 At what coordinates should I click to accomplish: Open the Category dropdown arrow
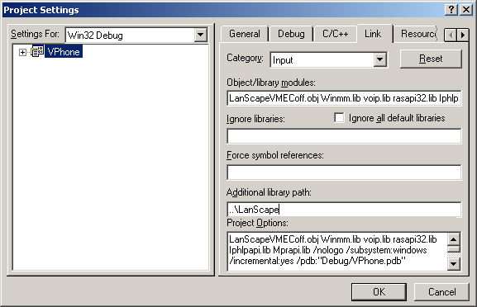click(x=379, y=59)
